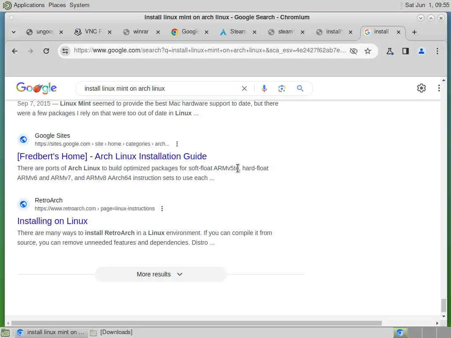Viewport: 451px width, 338px height.
Task: Open Downloads window from taskbar
Action: pyautogui.click(x=111, y=332)
